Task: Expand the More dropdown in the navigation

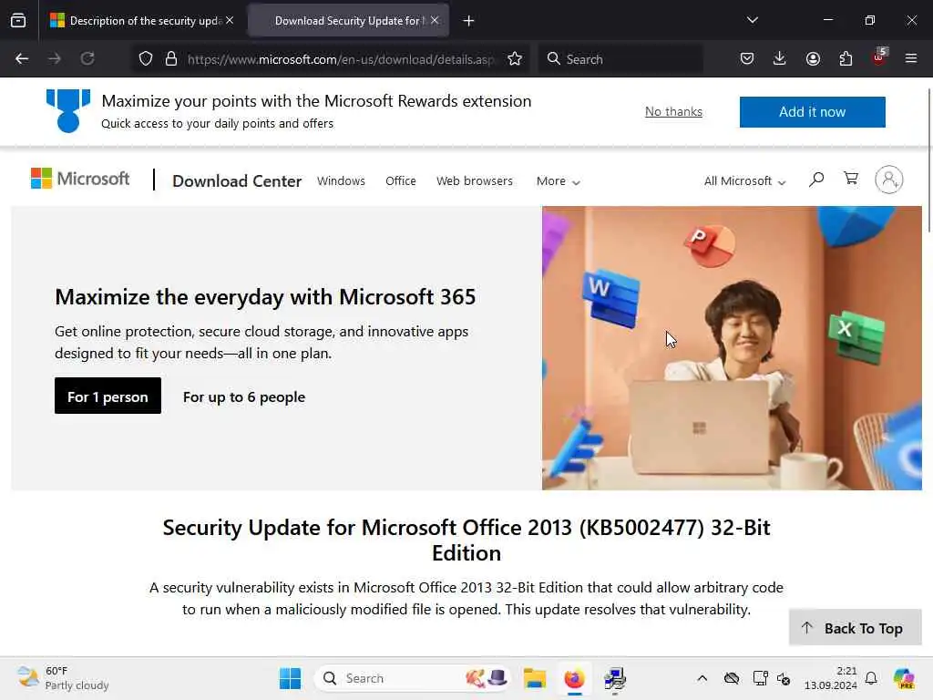Action: click(559, 181)
